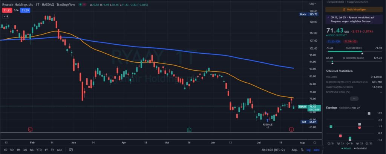Screen dimensions: 386x154
Task: Select the 1Y time range
Action: pos(46,150)
